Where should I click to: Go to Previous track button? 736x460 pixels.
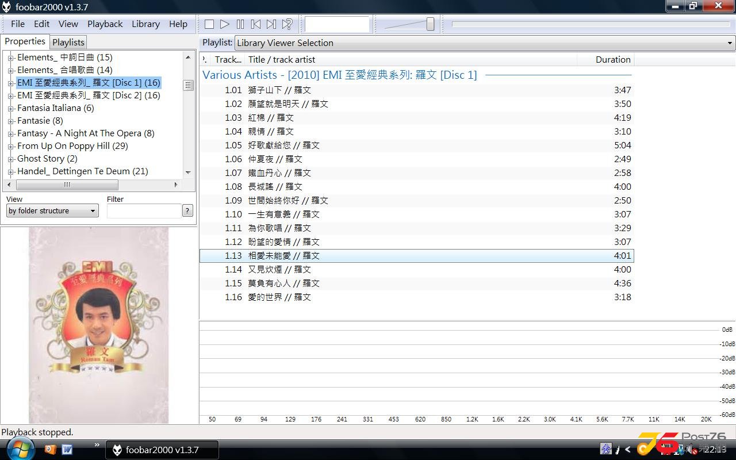256,24
